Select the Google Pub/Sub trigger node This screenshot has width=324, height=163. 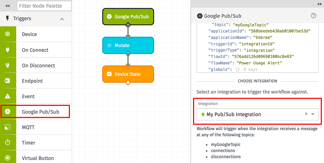click(x=36, y=112)
